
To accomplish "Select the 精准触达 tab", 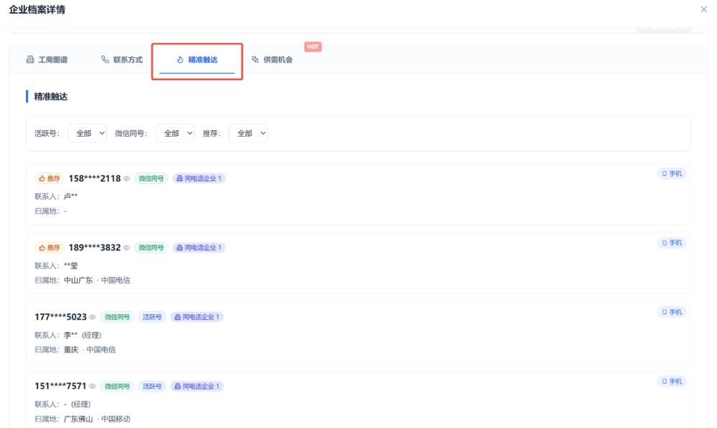I will (197, 59).
